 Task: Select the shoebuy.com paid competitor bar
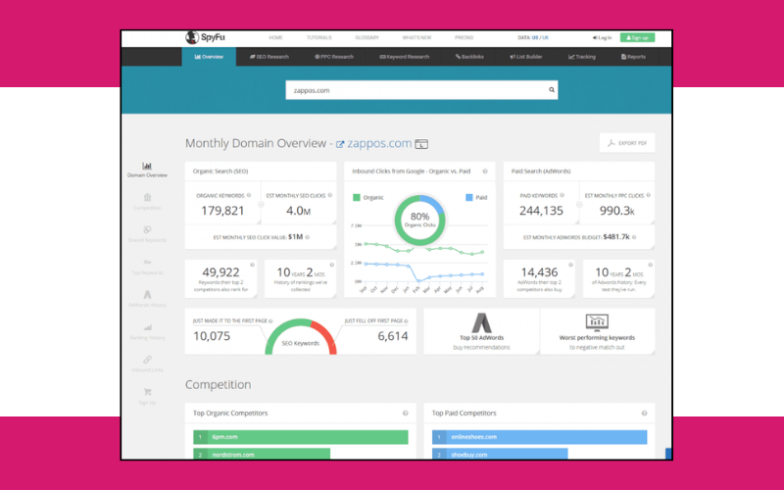pos(500,454)
